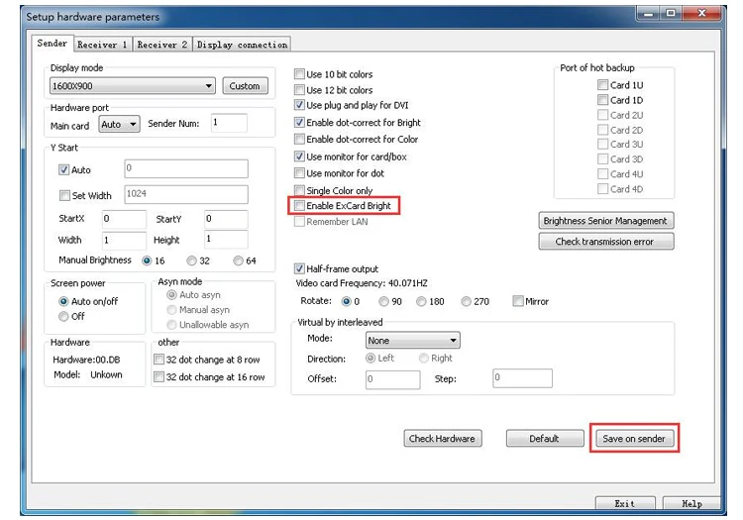Screen dimensions: 743x520
Task: Click the Custom display mode button
Action: coord(245,86)
